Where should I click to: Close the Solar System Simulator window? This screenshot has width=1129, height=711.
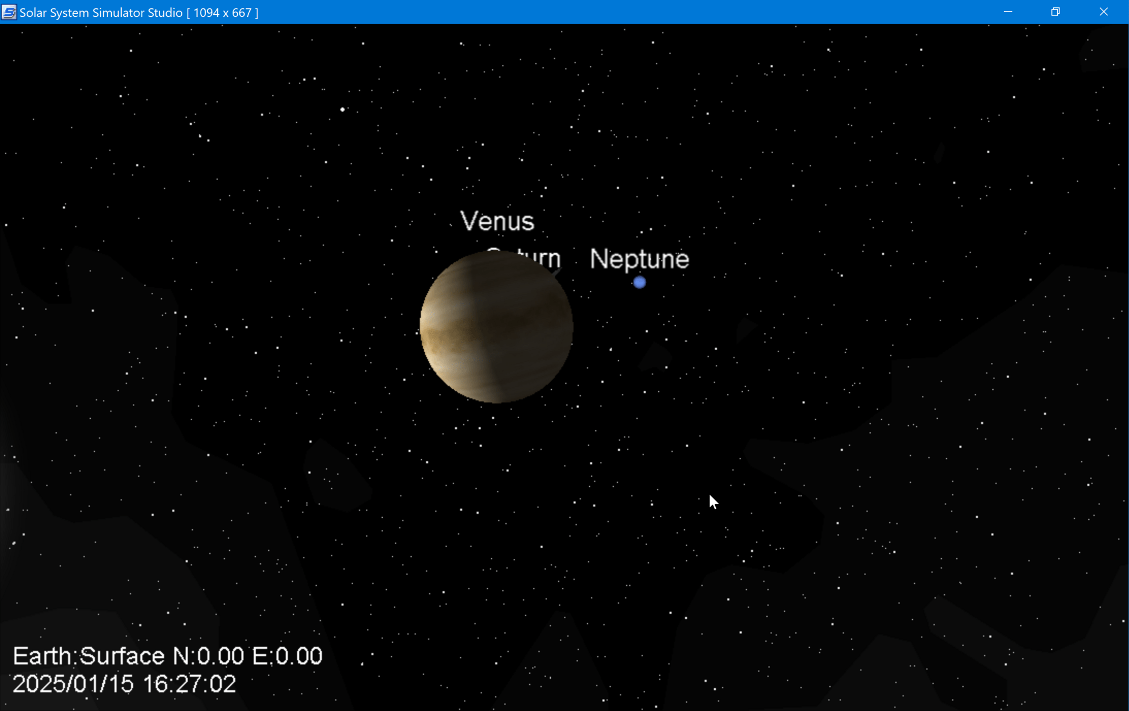pos(1103,12)
